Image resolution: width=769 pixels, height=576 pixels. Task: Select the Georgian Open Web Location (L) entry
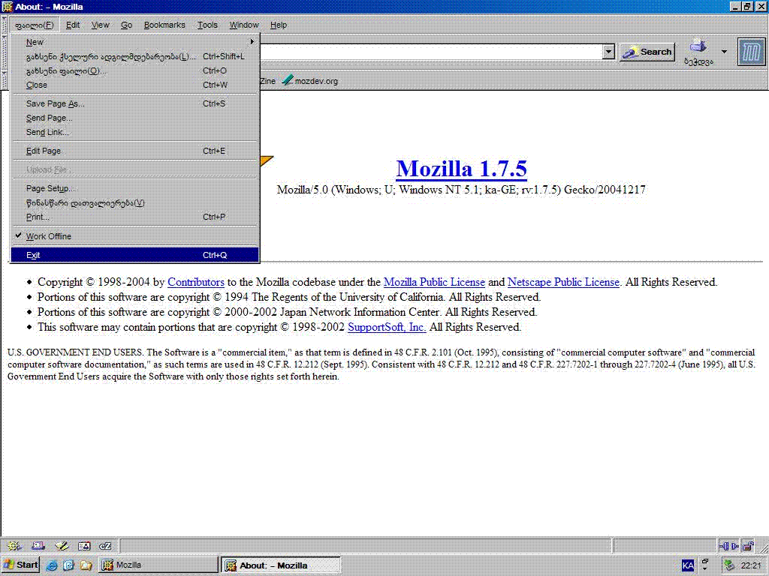pyautogui.click(x=135, y=56)
